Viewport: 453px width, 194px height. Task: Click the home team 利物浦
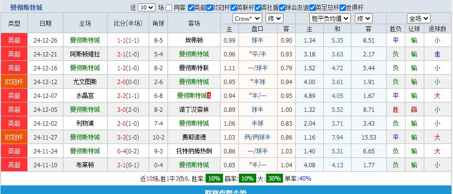click(x=85, y=124)
